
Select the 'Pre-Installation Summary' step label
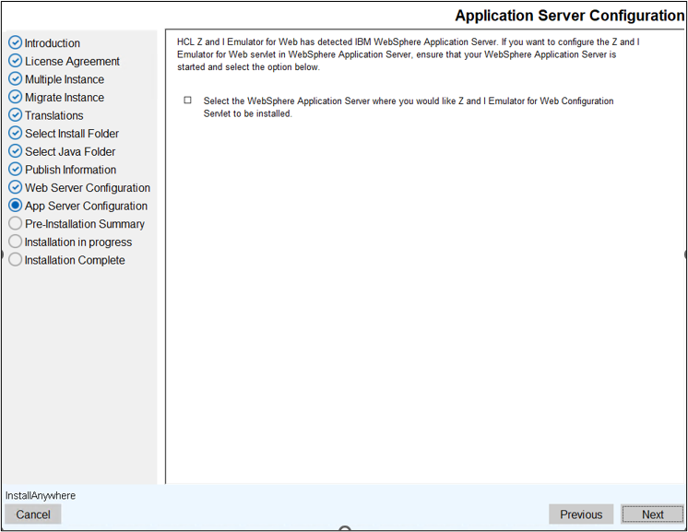click(85, 224)
